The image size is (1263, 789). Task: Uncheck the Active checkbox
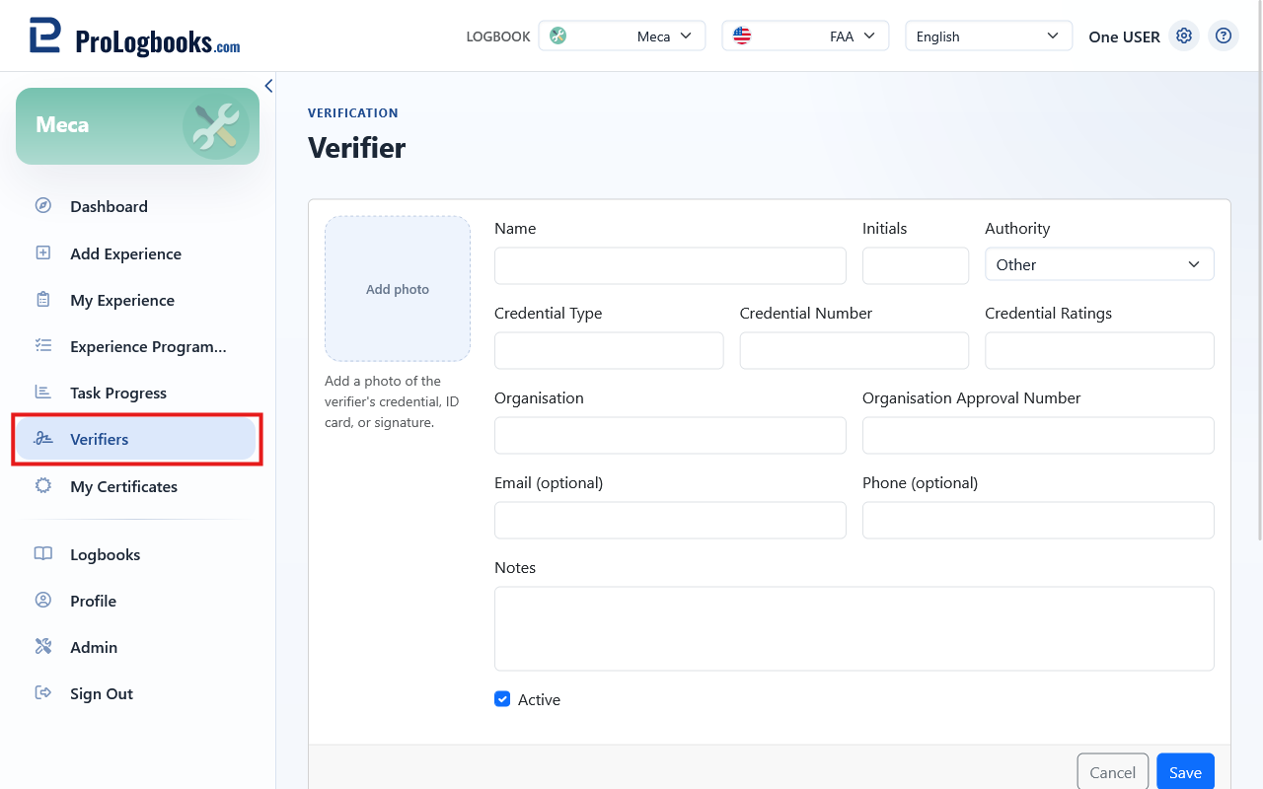(502, 699)
